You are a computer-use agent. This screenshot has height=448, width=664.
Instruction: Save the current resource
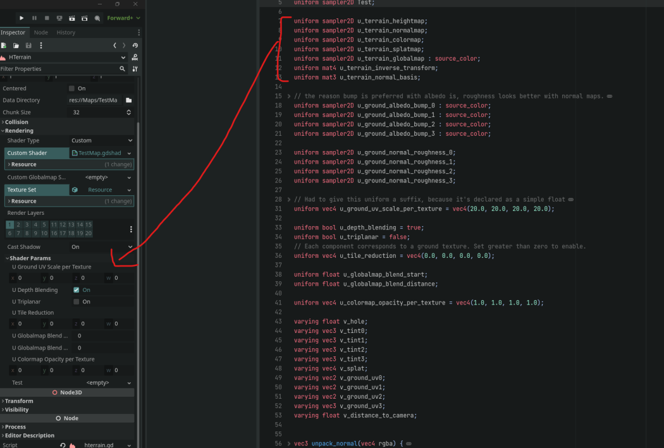click(28, 45)
